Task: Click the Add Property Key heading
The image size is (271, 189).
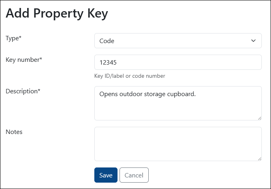Action: [57, 14]
